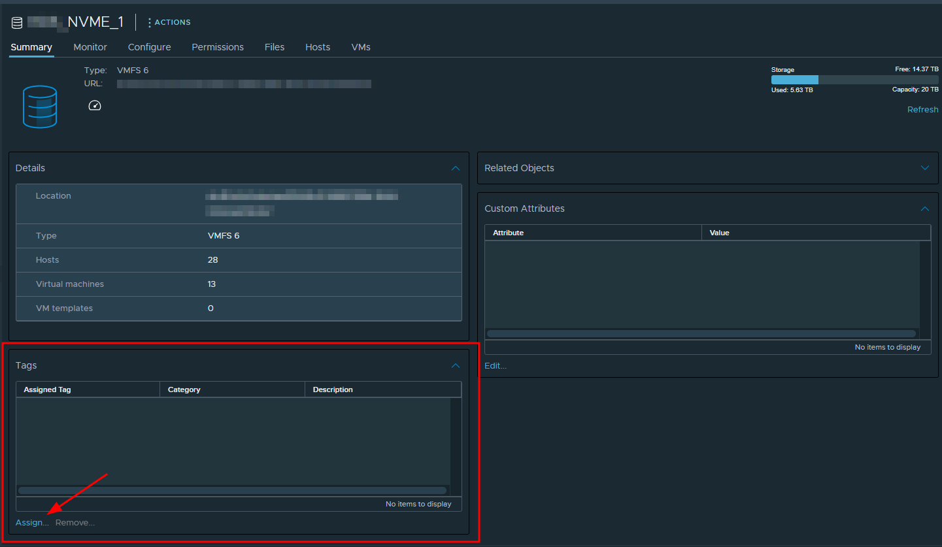Click the Tags table horizontal scrollbar

coord(232,490)
